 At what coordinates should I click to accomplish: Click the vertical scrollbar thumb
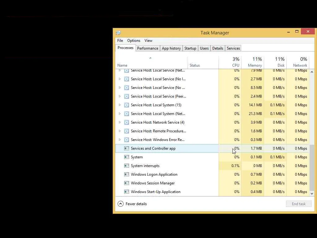click(312, 168)
